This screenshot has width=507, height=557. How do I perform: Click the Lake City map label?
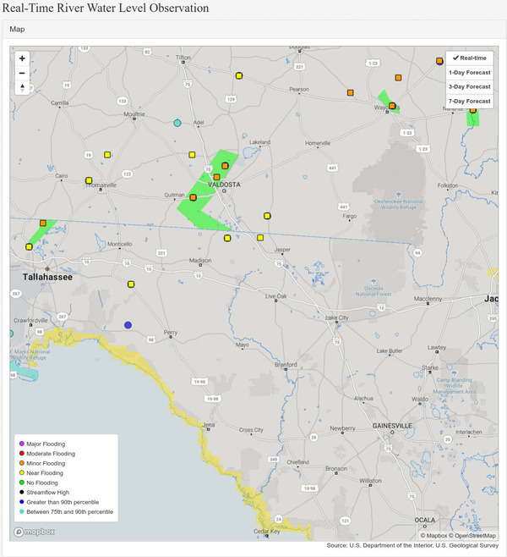click(337, 318)
